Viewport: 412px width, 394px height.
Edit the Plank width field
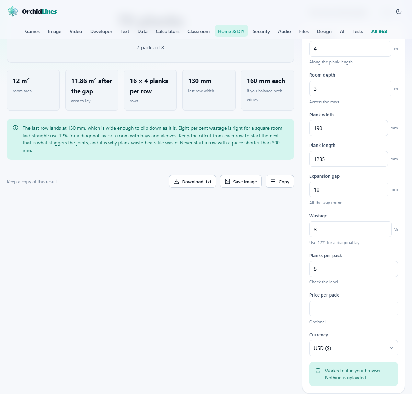click(348, 128)
